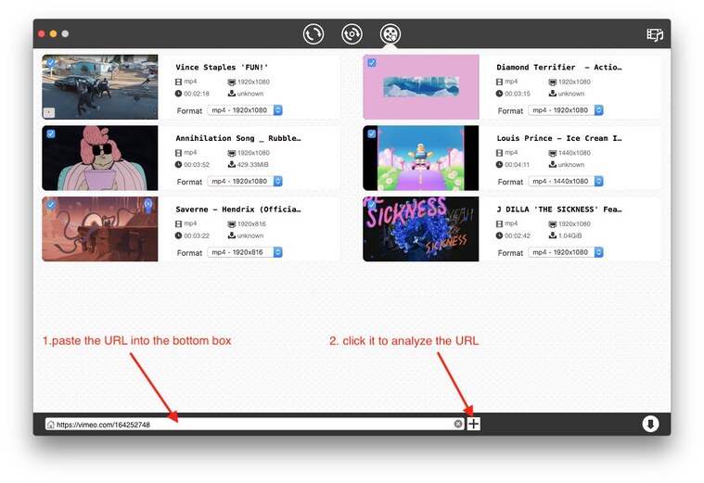Image resolution: width=704 pixels, height=483 pixels.
Task: Open Format dropdown for J DILLA 'THE SICKNESS'
Action: click(x=566, y=252)
